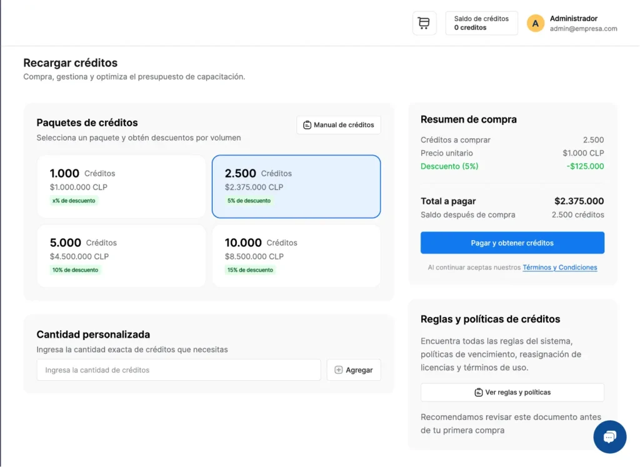Click the document icon in Ver reglas
The height and width of the screenshot is (467, 640).
pyautogui.click(x=479, y=393)
